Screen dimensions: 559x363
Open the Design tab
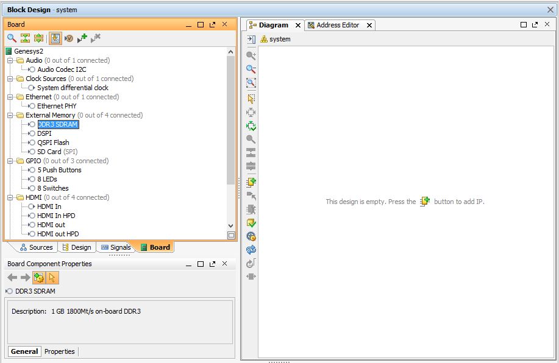tap(77, 247)
